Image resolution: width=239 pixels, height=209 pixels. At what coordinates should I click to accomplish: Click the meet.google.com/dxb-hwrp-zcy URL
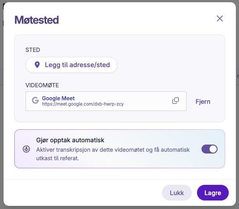(83, 104)
